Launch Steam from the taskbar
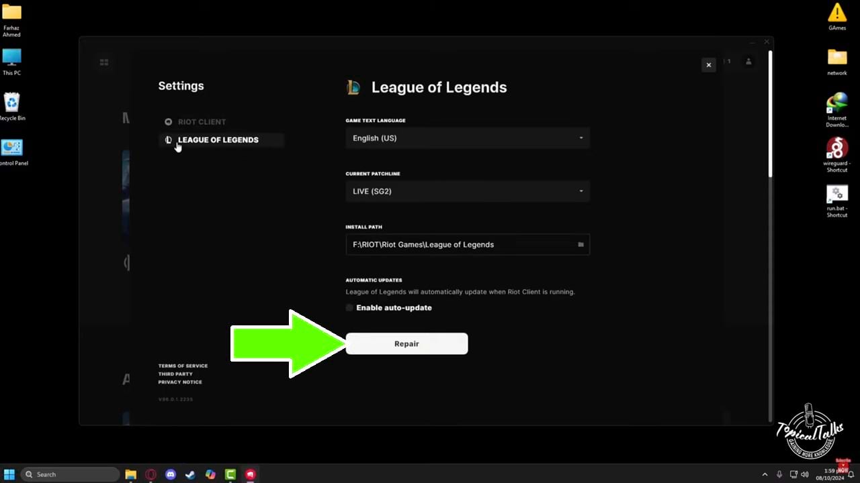 [x=190, y=474]
